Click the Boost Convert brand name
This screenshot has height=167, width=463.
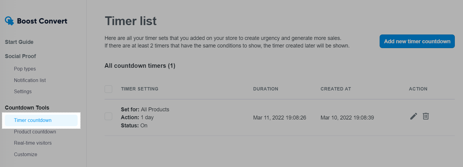coord(42,21)
